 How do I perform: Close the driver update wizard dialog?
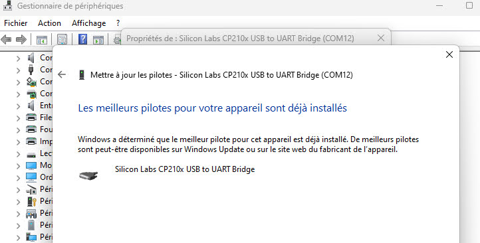click(x=449, y=54)
